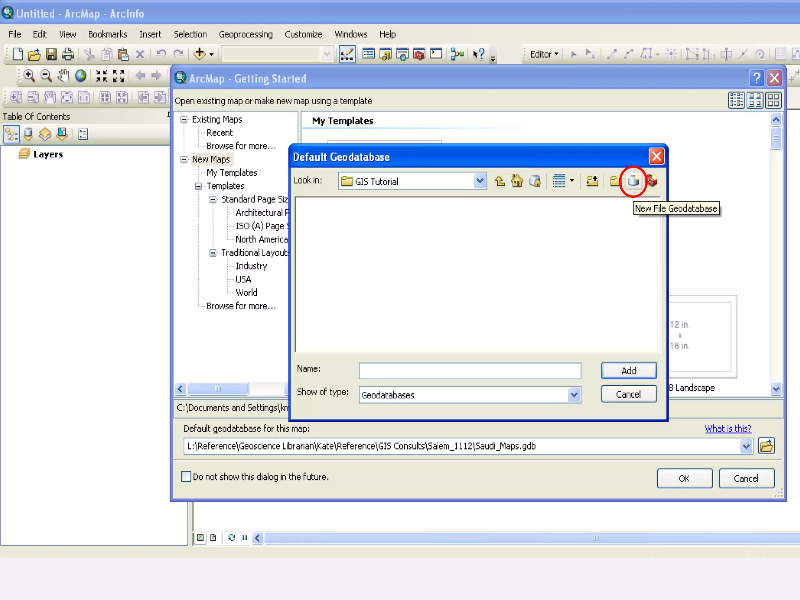Open the 'Show of type' dropdown

click(573, 395)
